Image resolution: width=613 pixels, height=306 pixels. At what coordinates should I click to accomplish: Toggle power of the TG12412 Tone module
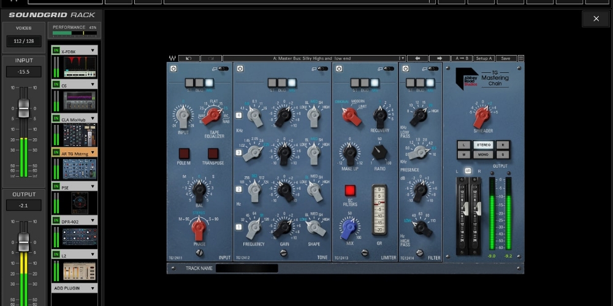(x=240, y=69)
